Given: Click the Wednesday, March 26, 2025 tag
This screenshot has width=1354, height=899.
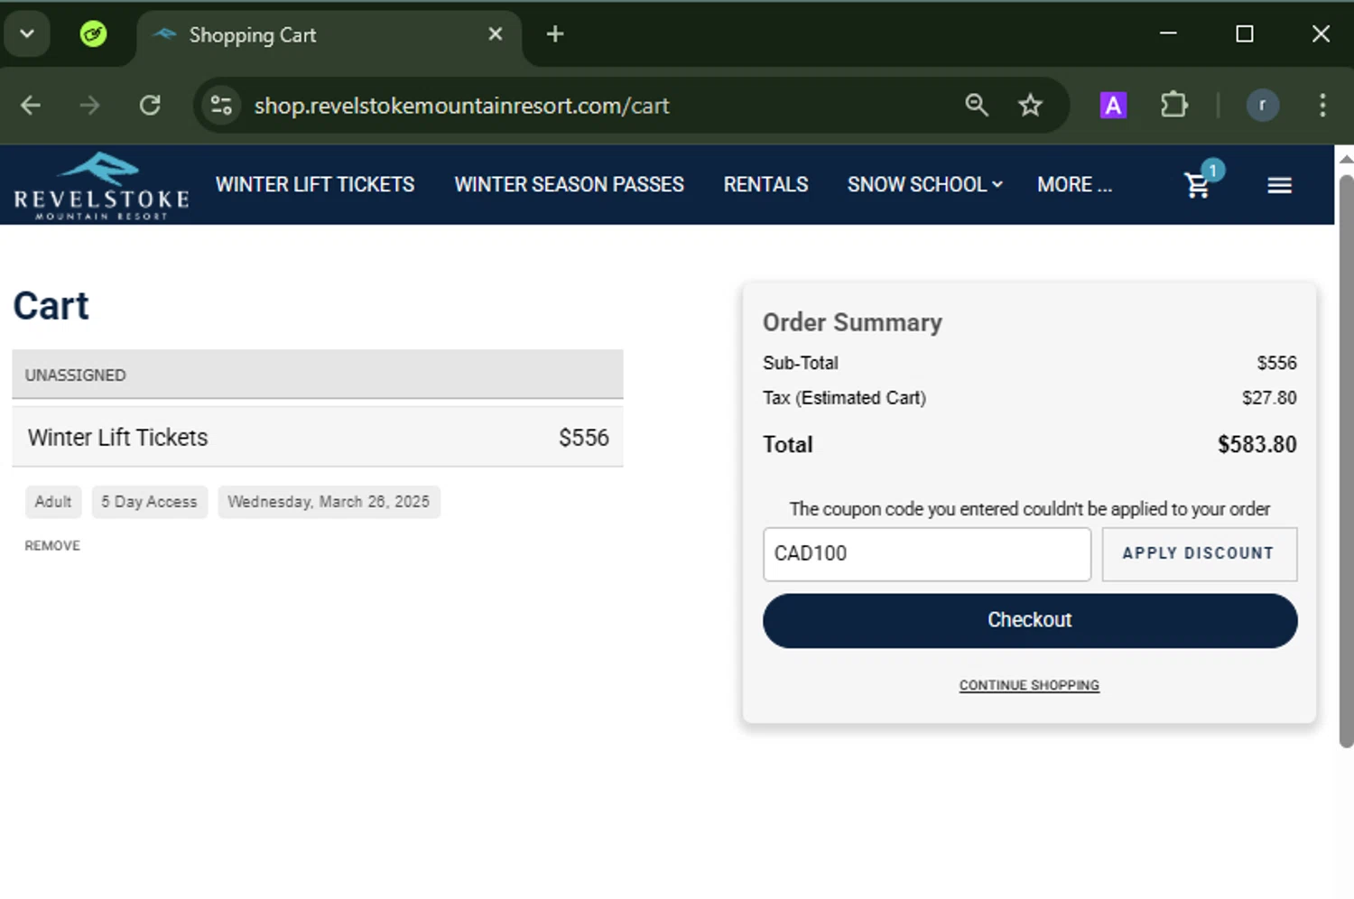Looking at the screenshot, I should pos(329,502).
